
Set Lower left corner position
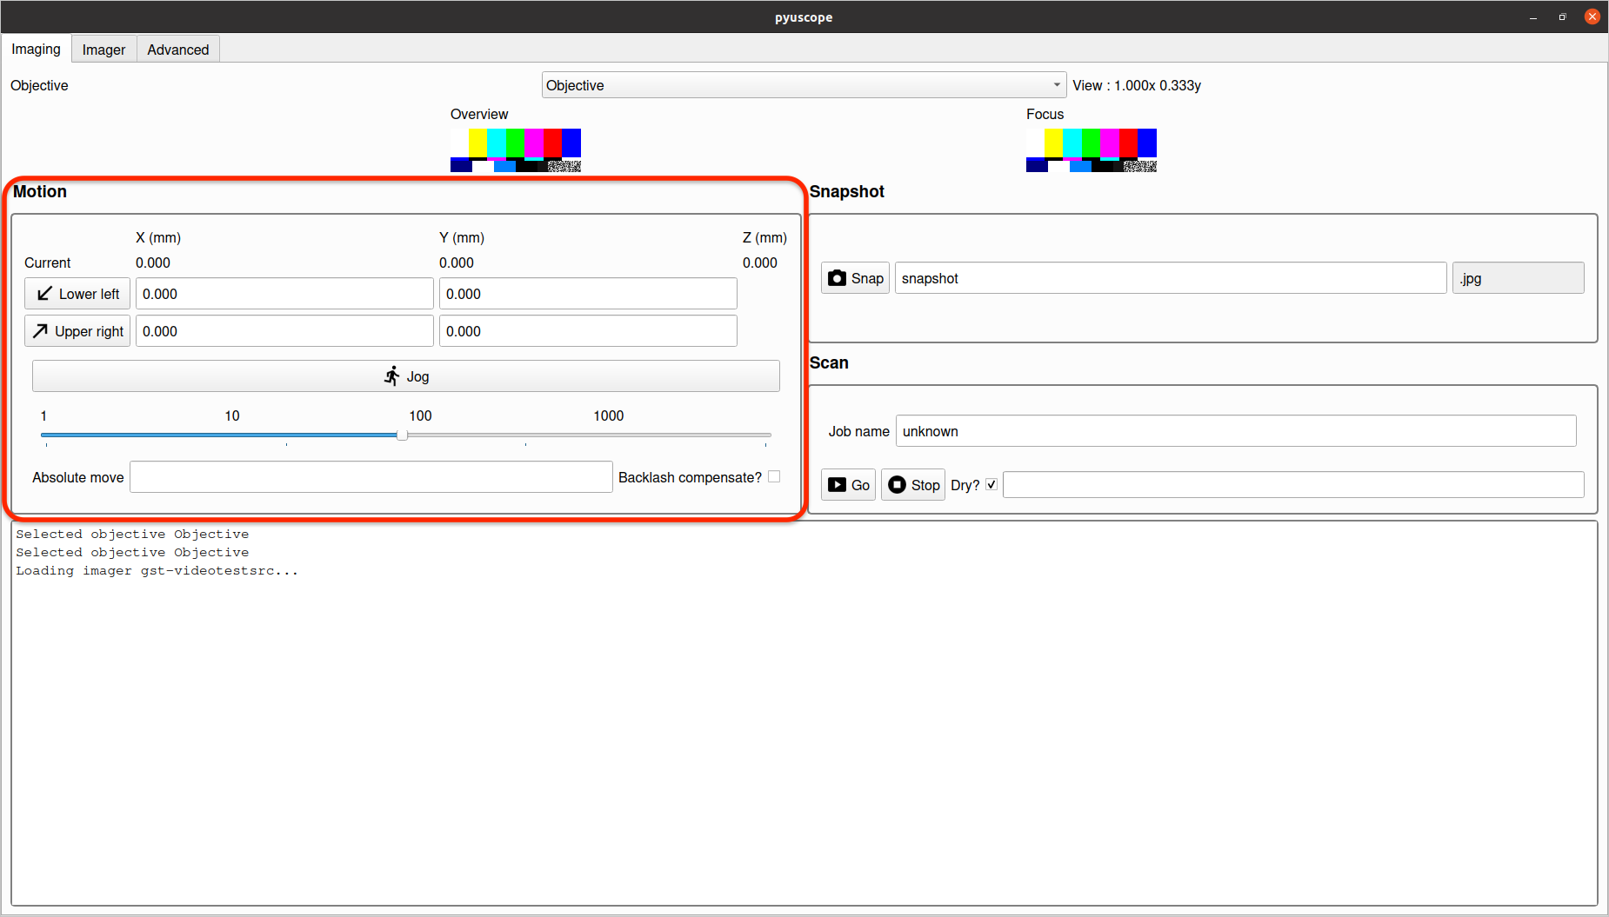77,294
